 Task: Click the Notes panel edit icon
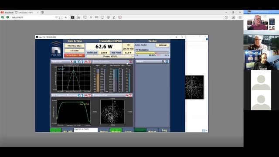pyautogui.click(x=163, y=61)
